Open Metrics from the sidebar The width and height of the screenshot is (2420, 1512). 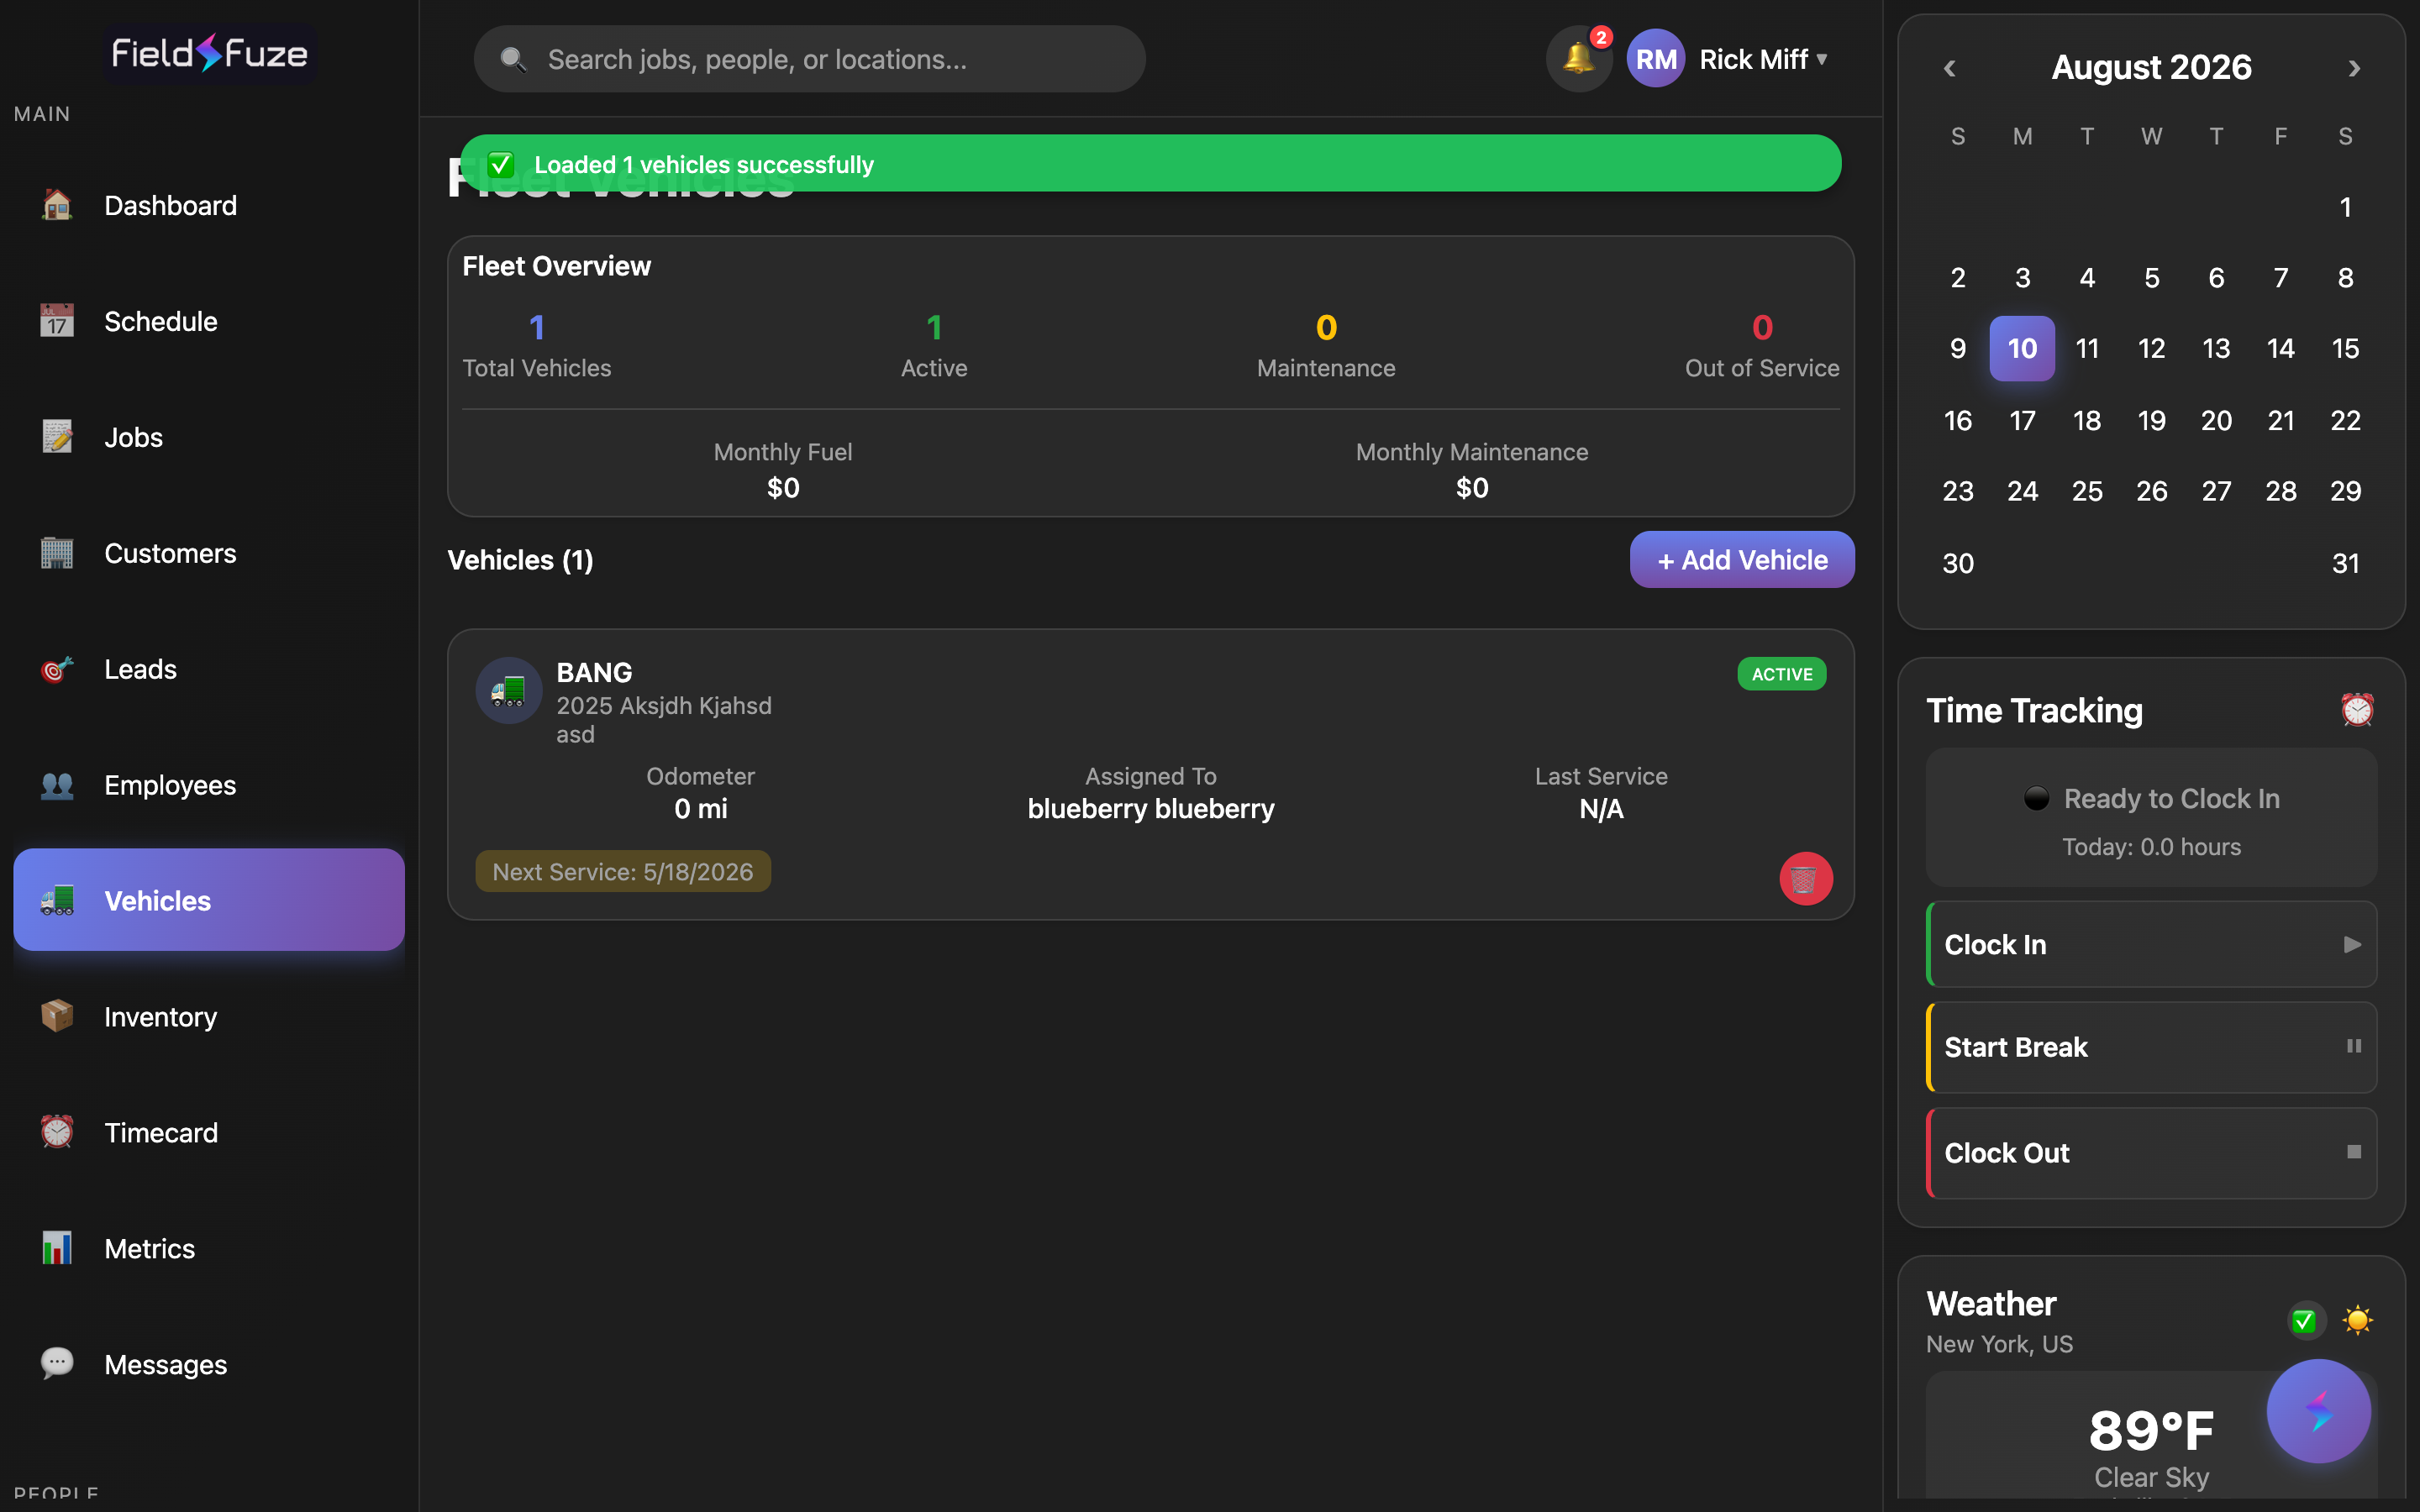pyautogui.click(x=209, y=1249)
